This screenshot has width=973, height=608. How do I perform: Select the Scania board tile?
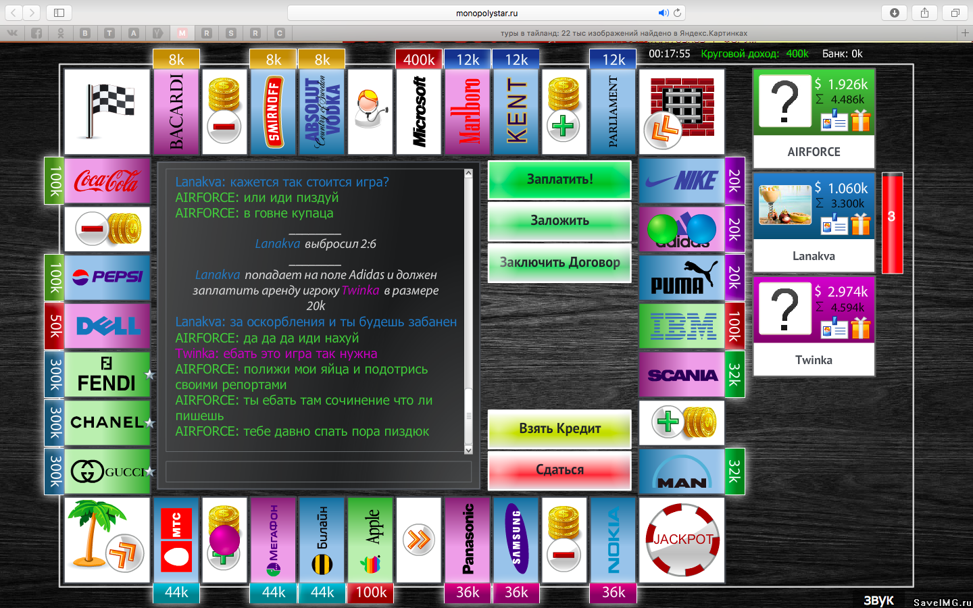click(x=682, y=375)
